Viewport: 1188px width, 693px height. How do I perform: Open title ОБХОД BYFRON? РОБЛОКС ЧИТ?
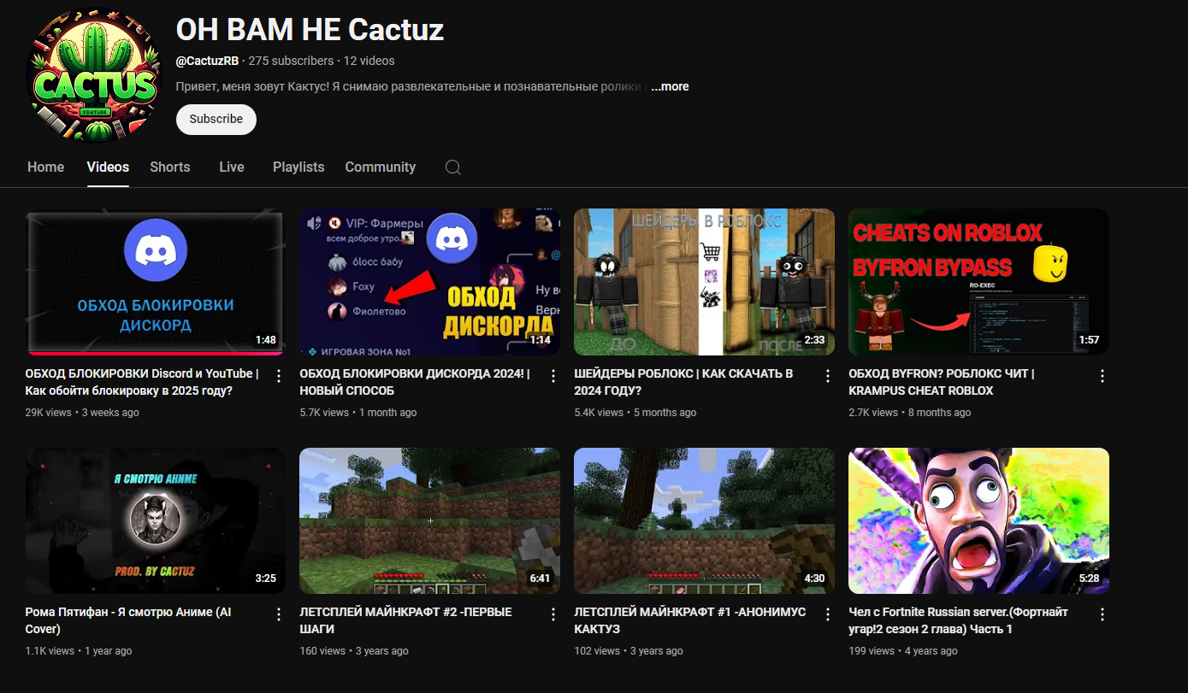(x=942, y=382)
